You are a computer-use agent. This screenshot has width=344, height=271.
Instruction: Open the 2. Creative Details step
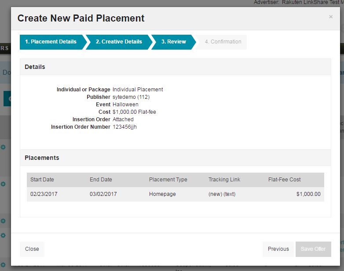click(119, 42)
